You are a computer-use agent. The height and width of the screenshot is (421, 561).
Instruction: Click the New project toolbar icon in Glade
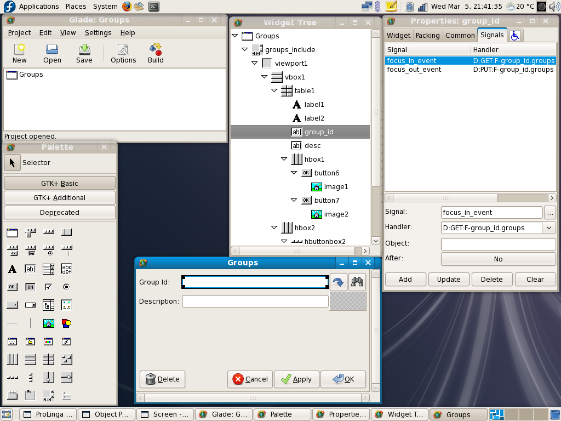click(x=19, y=53)
